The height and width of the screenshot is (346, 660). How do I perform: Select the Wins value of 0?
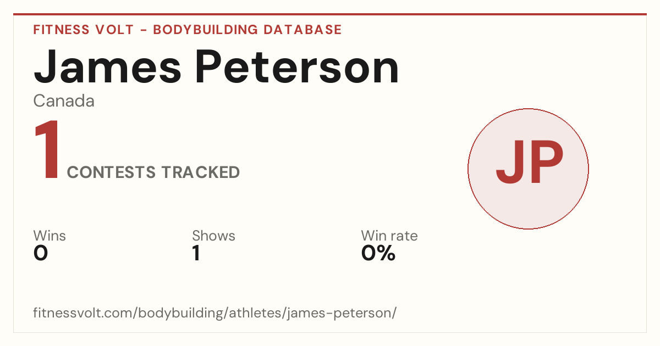[41, 254]
